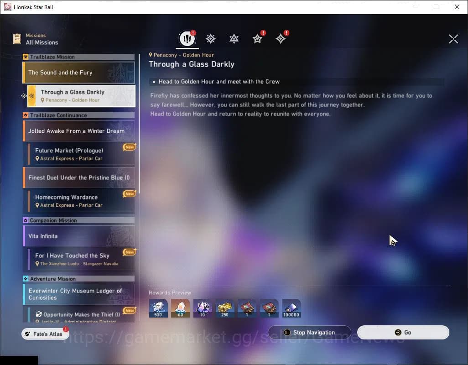468x365 pixels.
Task: Select For I Have Touched the Sky
Action: pyautogui.click(x=81, y=259)
